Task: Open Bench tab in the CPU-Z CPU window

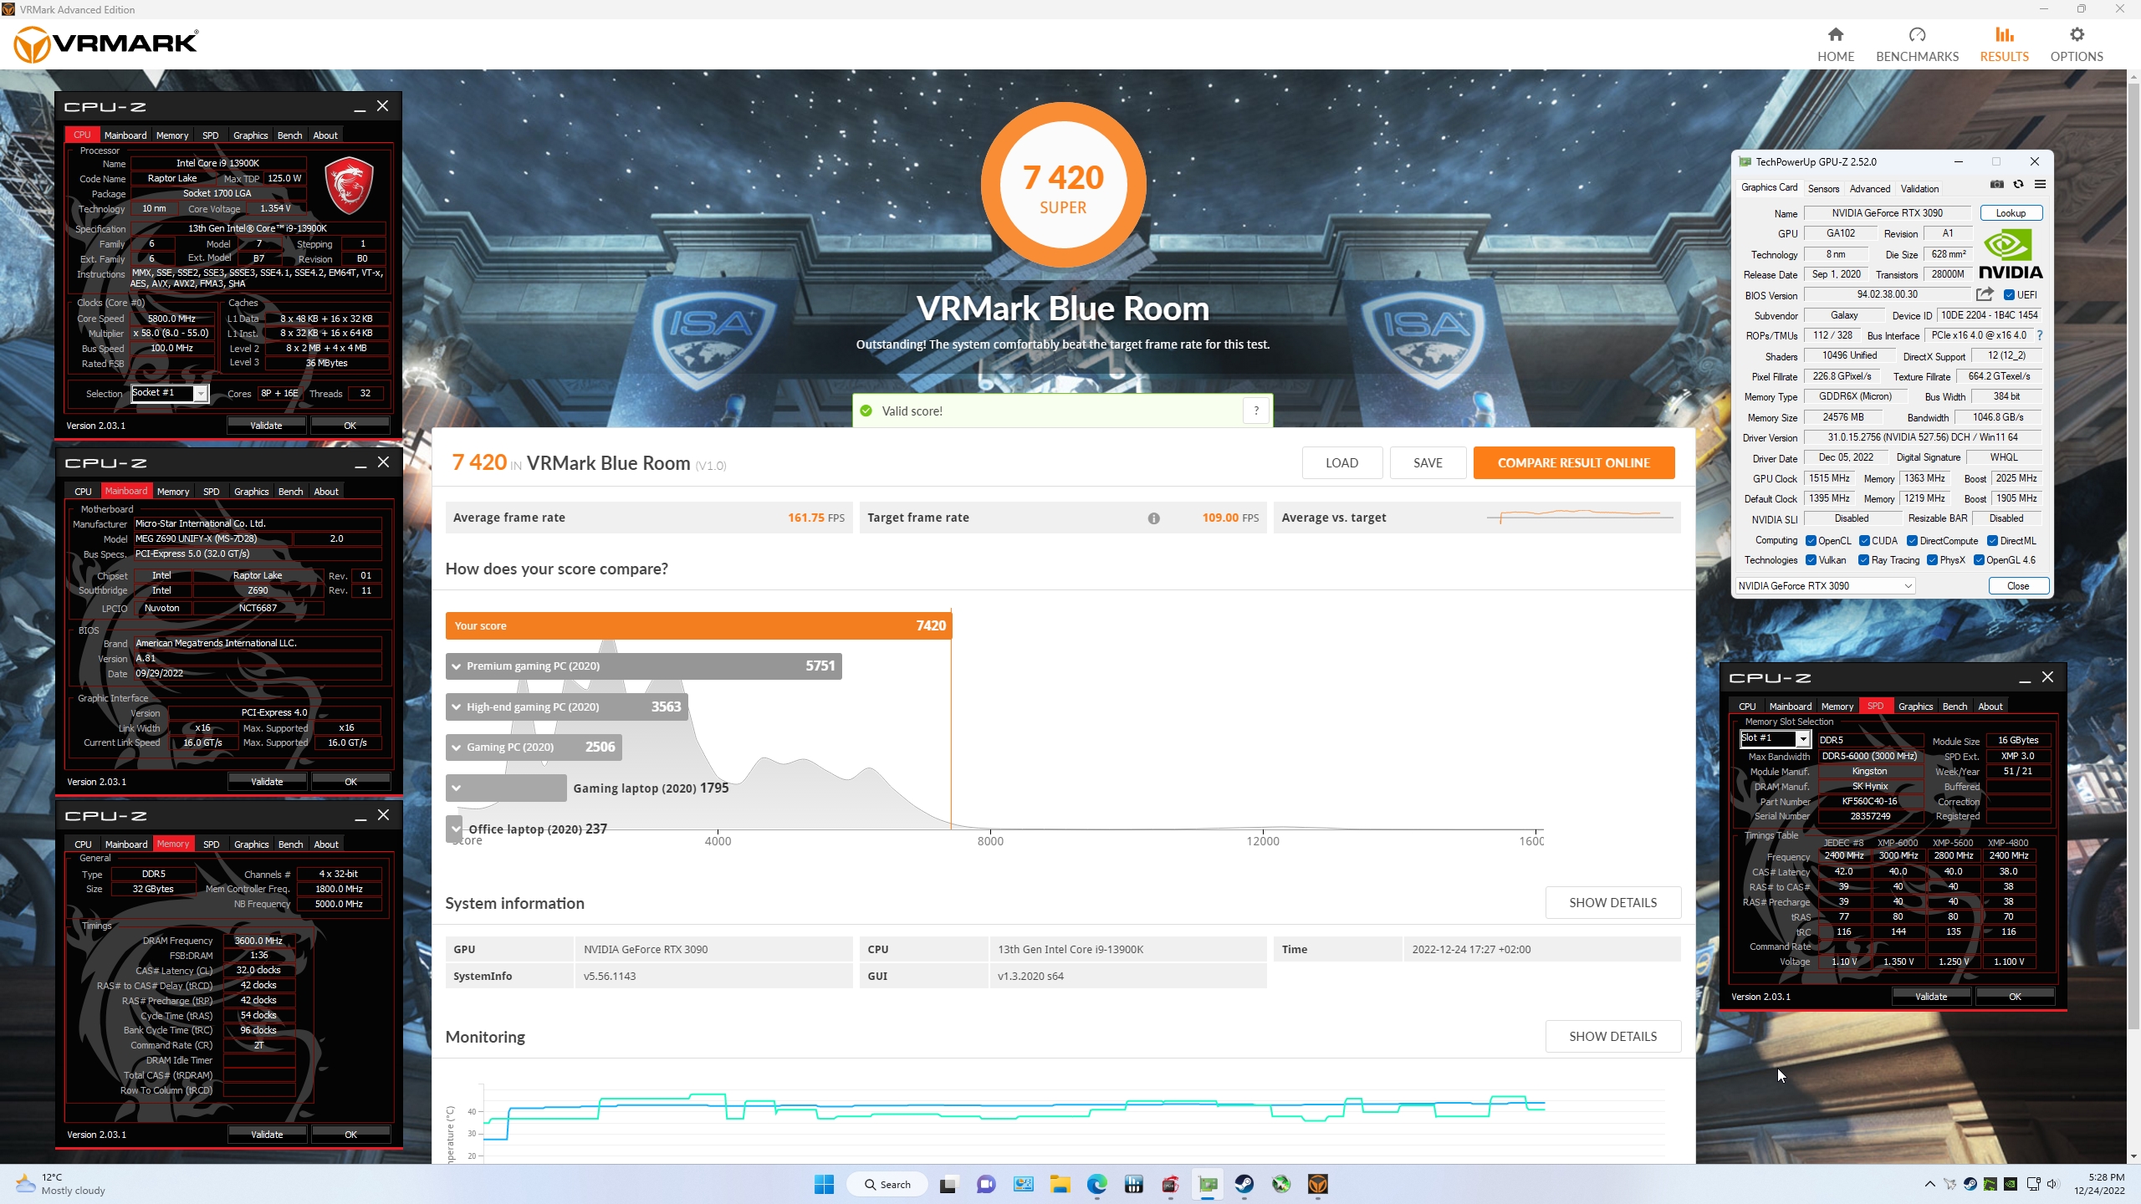Action: tap(289, 135)
